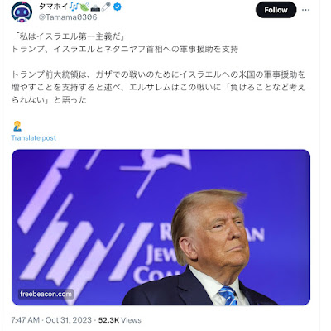Visit the @Tamama0306 handle profile
The image size is (331, 331).
tap(68, 17)
